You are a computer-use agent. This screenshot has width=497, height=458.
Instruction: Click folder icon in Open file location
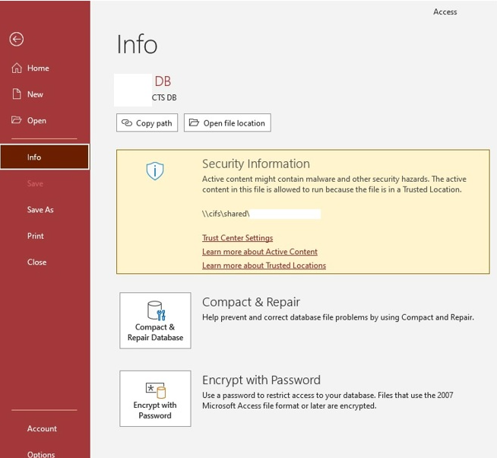(x=194, y=122)
